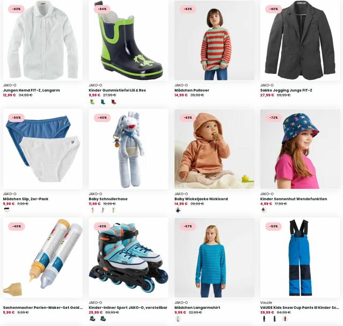Viewport: 343px width, 326px height.
Task: Click the striped Mädchen Pullover product image
Action: 214,40
